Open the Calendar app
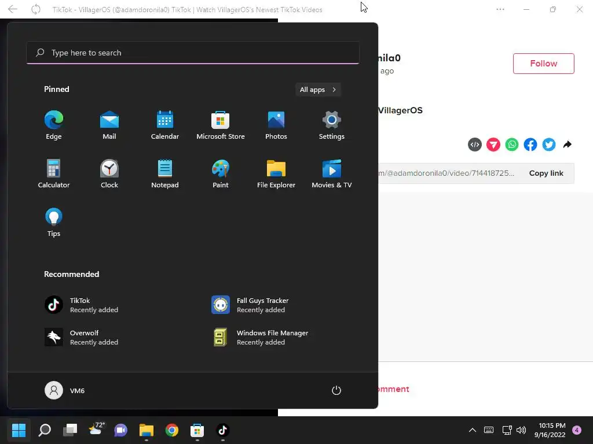This screenshot has height=444, width=593. click(165, 125)
